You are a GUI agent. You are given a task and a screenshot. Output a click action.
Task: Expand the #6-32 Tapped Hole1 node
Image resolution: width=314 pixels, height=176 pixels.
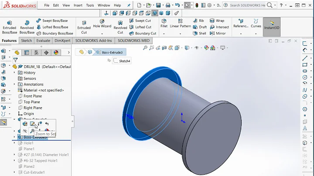pyautogui.click(x=14, y=161)
